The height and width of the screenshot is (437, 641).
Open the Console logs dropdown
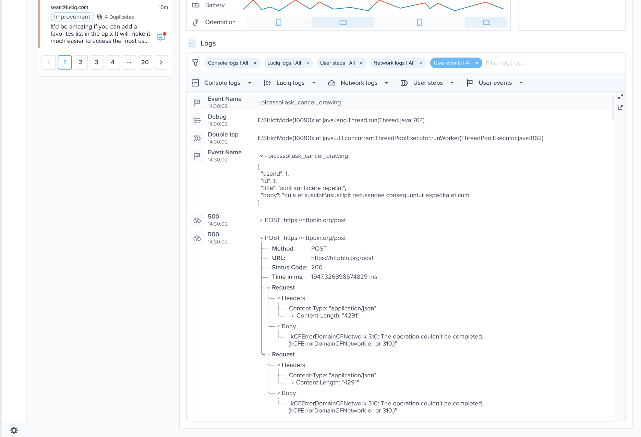pos(250,83)
